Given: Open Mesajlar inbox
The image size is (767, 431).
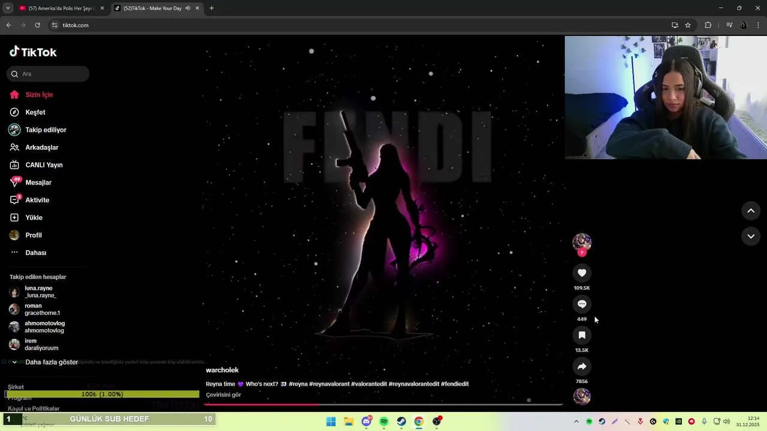Looking at the screenshot, I should pos(38,183).
